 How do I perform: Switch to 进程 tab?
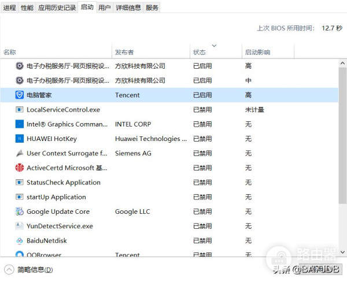(9, 8)
